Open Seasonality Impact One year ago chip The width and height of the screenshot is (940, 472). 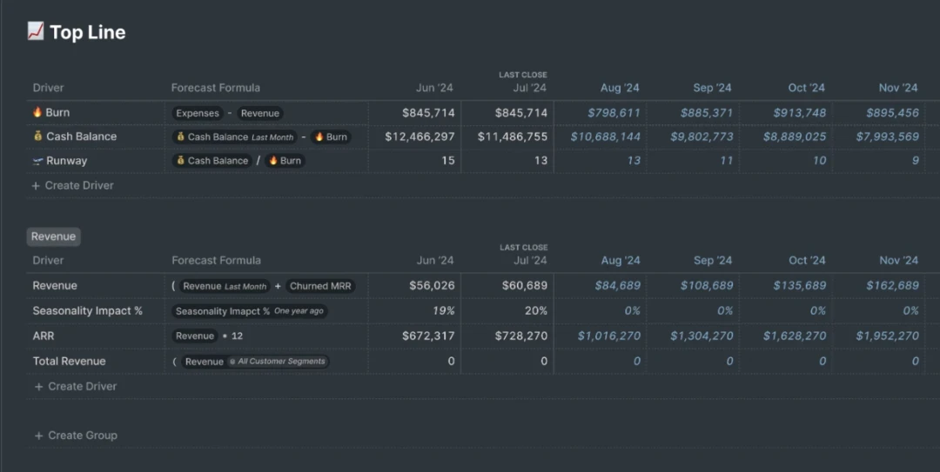click(251, 311)
